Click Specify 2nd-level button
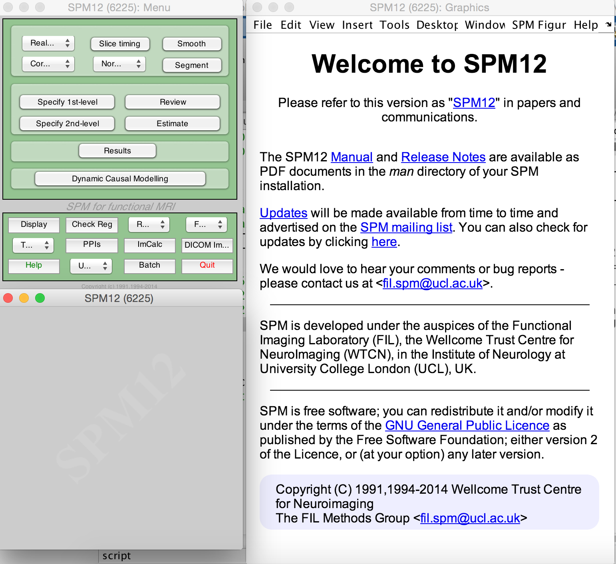Viewport: 616px width, 564px height. click(67, 123)
